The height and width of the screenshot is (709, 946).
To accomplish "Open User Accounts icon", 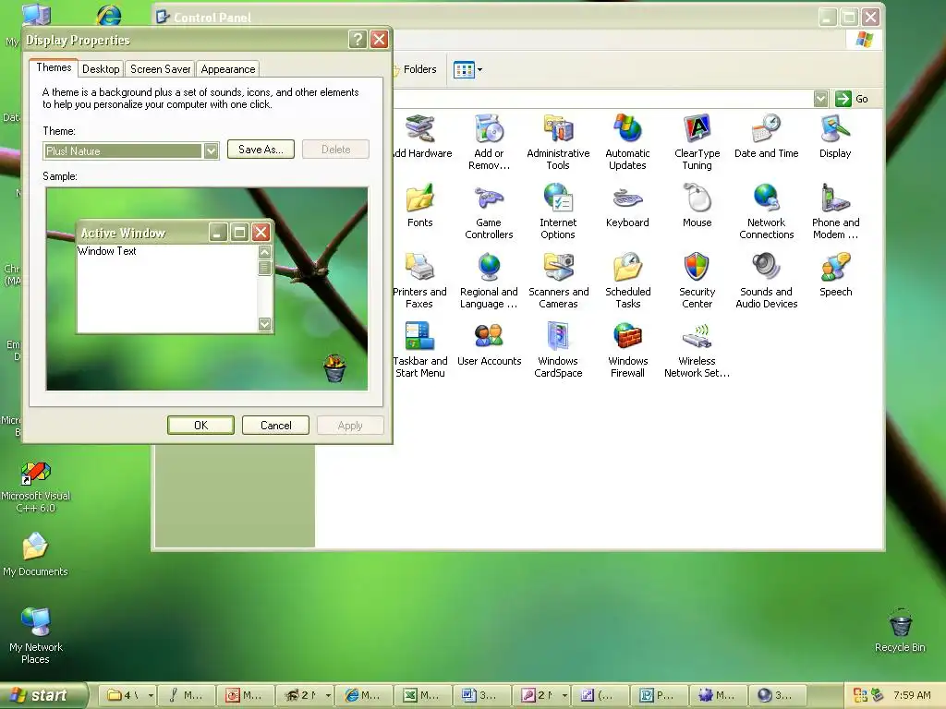I will [x=489, y=344].
